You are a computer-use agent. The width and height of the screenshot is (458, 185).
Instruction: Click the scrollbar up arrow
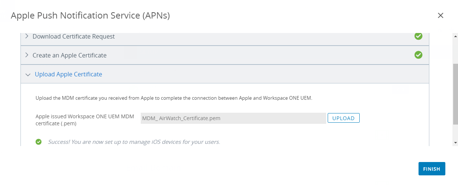tap(455, 36)
